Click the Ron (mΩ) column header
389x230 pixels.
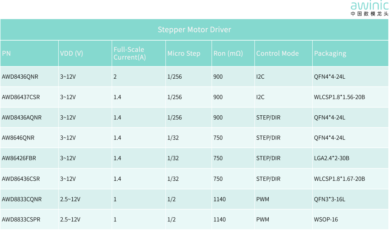[x=228, y=54]
